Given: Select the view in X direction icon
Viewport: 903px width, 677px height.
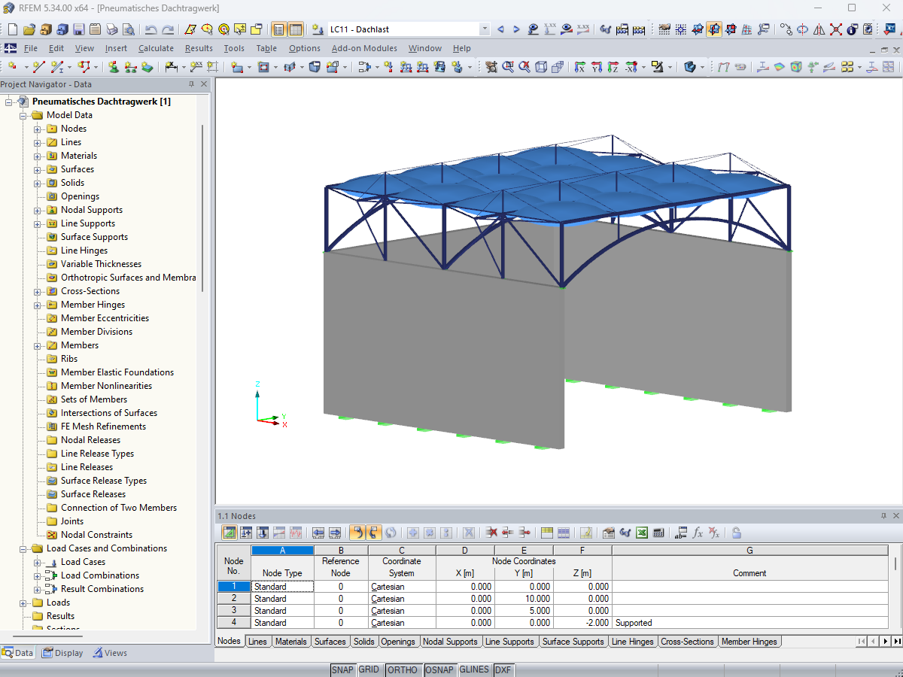Looking at the screenshot, I should pos(579,67).
